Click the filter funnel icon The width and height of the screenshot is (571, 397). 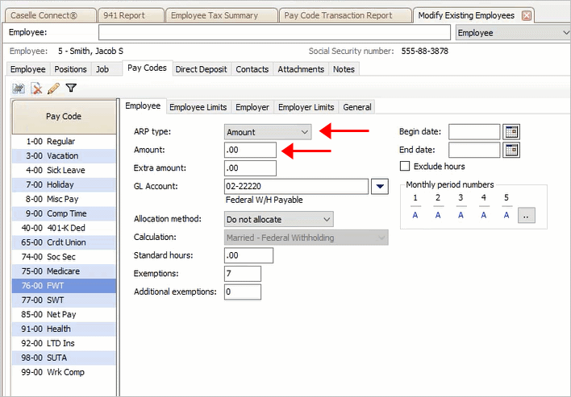(x=71, y=88)
